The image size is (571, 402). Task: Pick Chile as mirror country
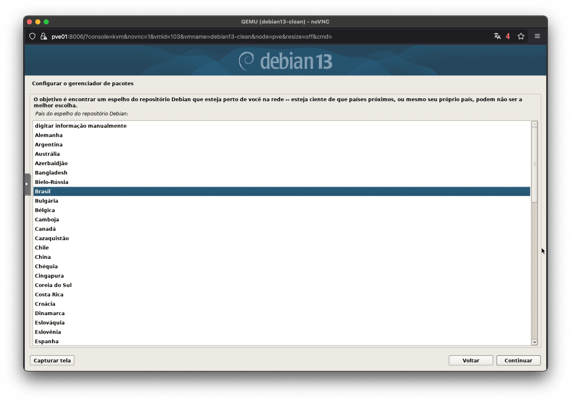pyautogui.click(x=282, y=248)
